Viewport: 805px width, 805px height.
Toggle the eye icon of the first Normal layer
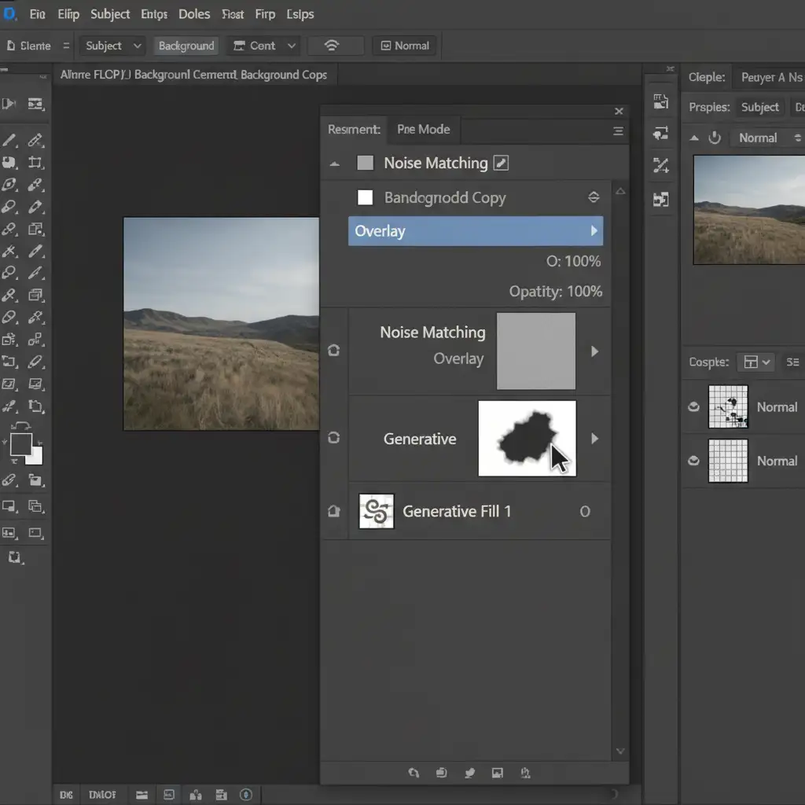click(693, 407)
